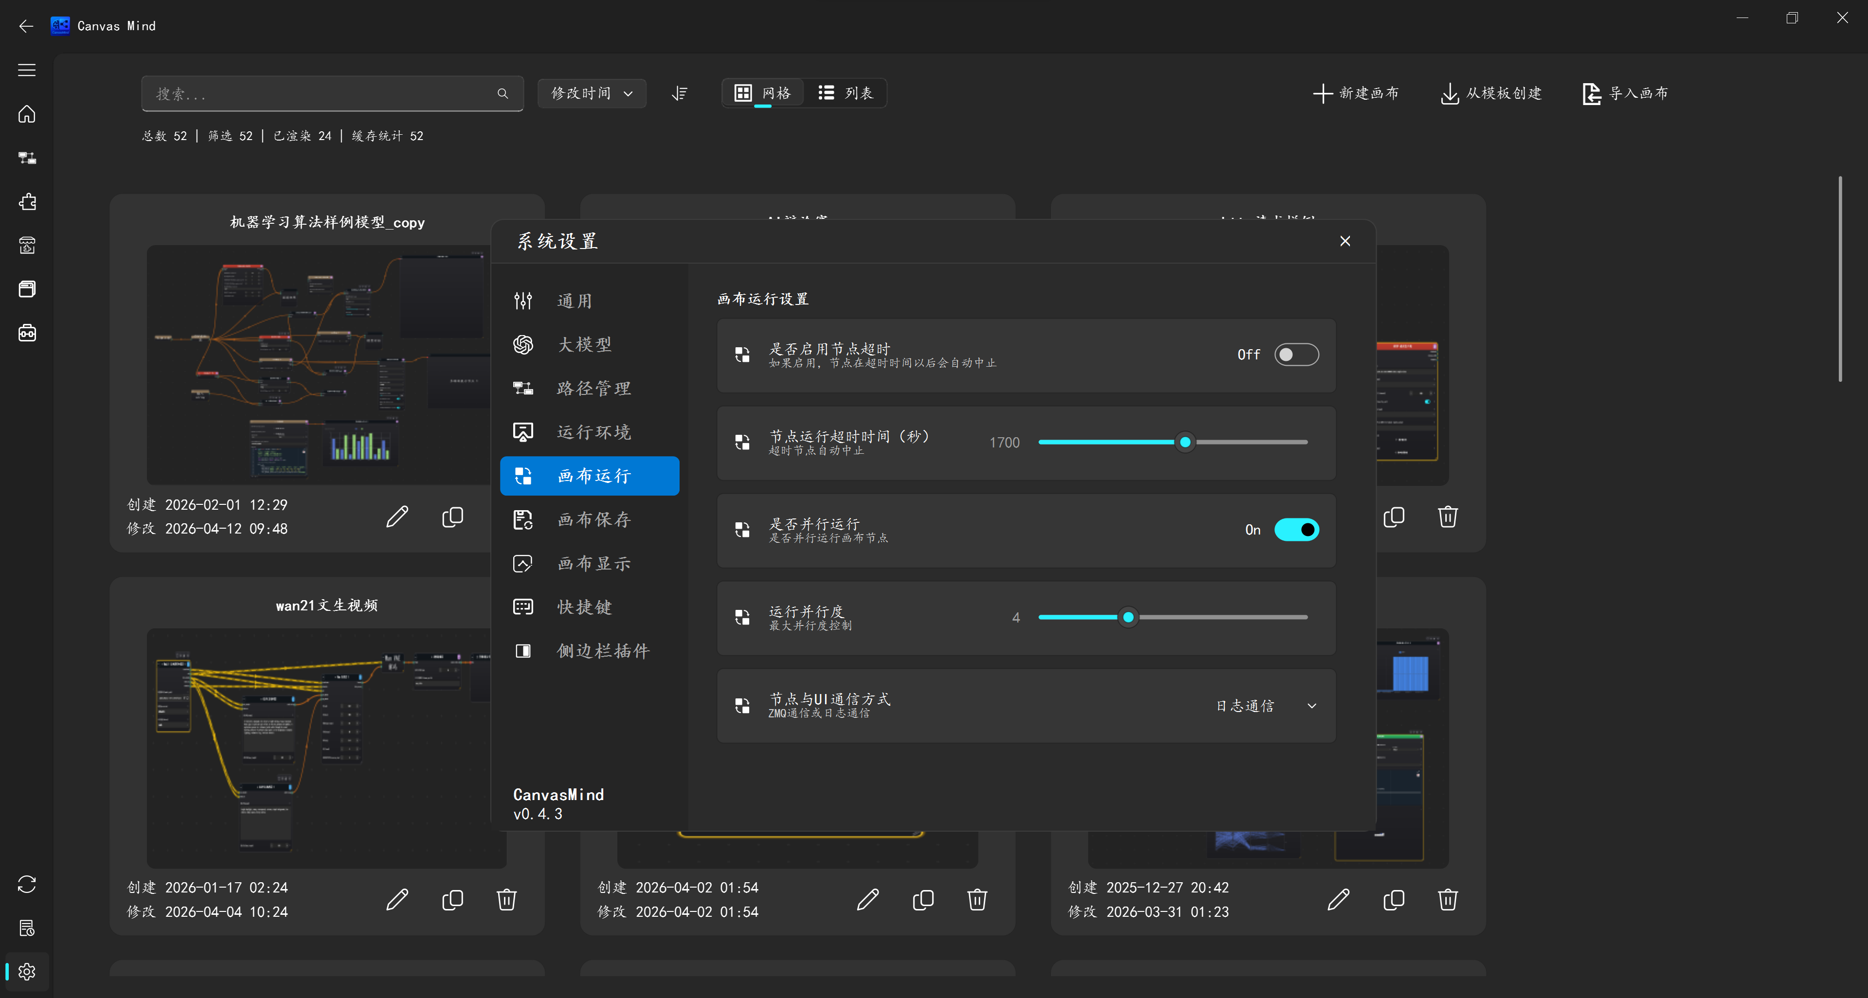The image size is (1868, 998).
Task: Open the plugin puzzle-piece sidebar icon
Action: (x=27, y=201)
